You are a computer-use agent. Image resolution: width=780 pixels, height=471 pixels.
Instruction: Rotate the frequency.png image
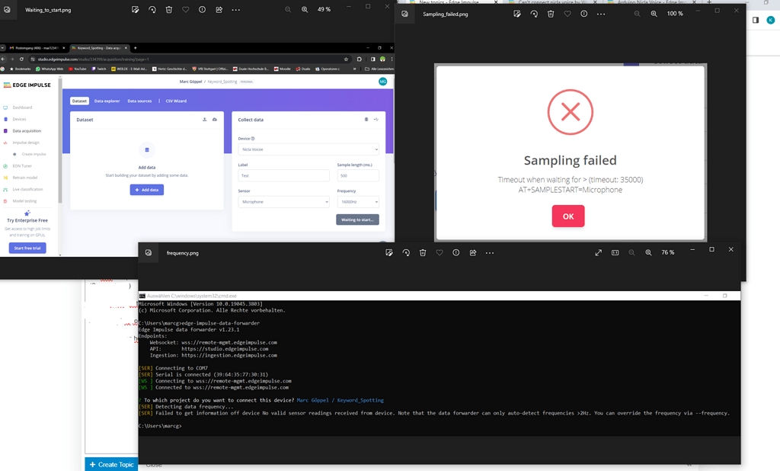(x=406, y=252)
